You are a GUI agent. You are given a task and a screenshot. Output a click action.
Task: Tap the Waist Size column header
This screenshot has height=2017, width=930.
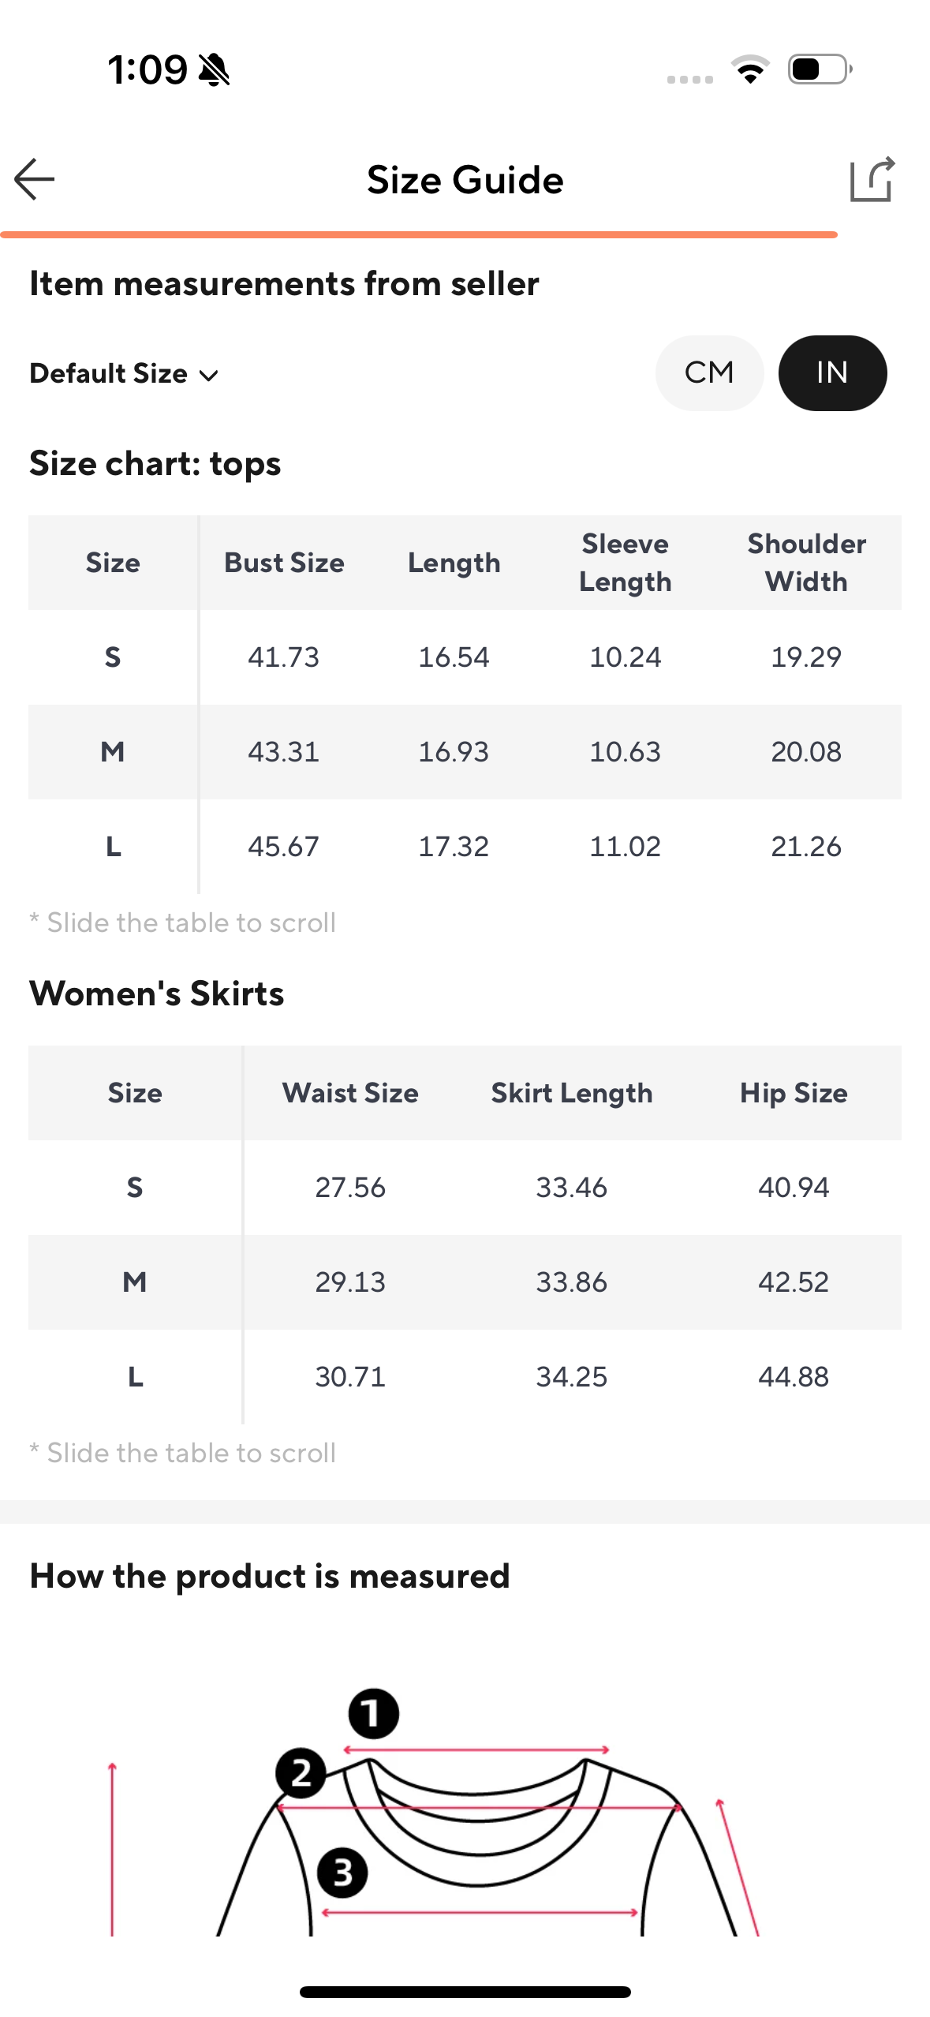click(x=350, y=1093)
